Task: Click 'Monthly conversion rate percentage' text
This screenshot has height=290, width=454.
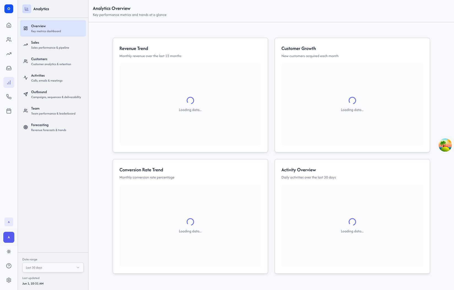Action: click(x=147, y=177)
